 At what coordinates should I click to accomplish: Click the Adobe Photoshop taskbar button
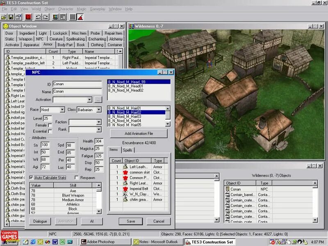(x=105, y=242)
